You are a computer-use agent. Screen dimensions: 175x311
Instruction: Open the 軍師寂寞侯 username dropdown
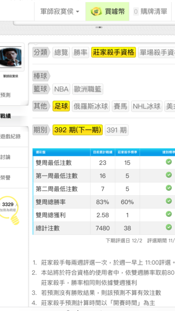pos(60,12)
